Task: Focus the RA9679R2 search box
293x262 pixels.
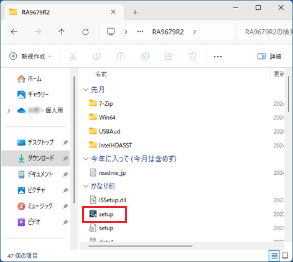Action: click(266, 32)
